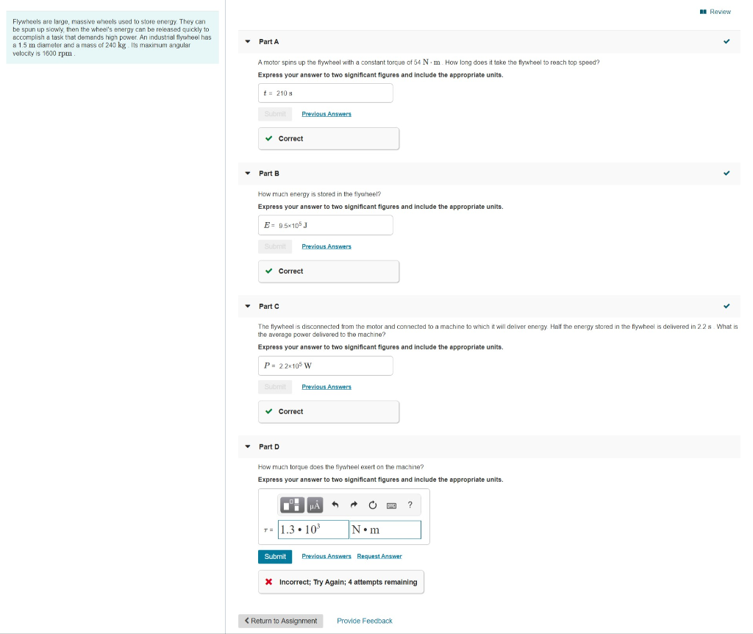Select the Part A Correct feedback box
Screen dimensions: 753x634
(329, 139)
